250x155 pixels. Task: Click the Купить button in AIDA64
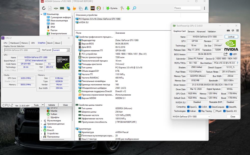click(112, 8)
